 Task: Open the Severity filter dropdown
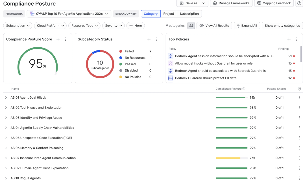113,26
